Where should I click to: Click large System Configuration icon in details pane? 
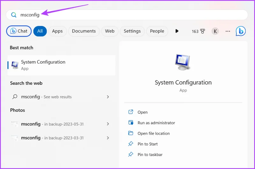183,62
